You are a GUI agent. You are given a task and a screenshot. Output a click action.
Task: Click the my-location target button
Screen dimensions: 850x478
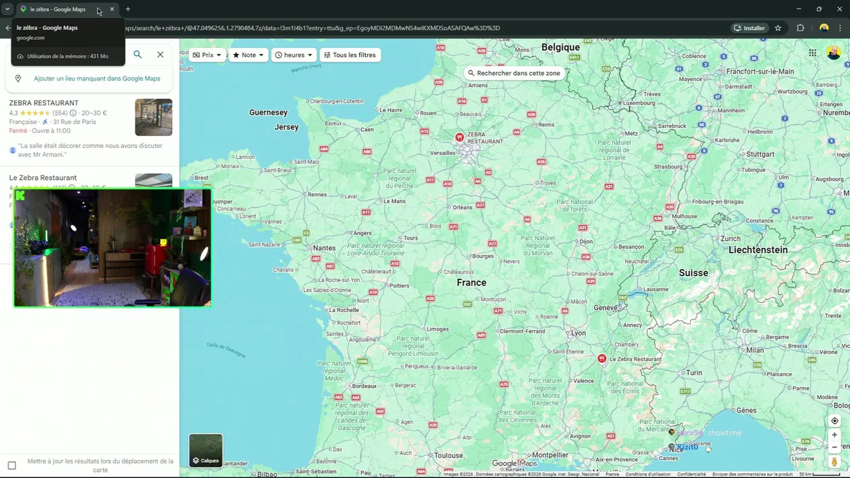[835, 421]
